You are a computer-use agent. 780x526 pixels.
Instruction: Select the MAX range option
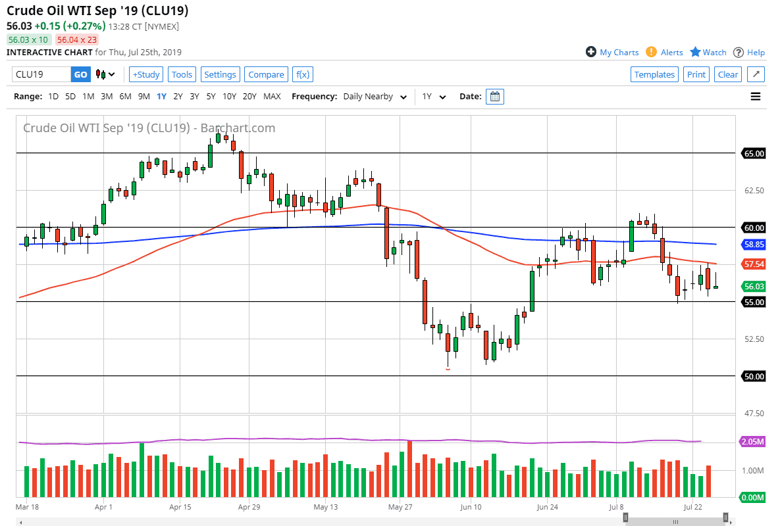(x=272, y=97)
